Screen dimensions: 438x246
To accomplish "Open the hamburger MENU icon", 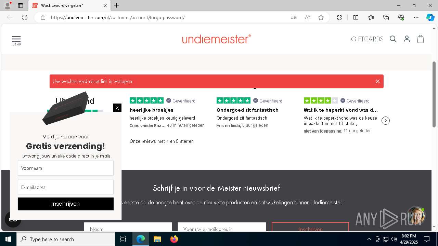I will coord(16,40).
